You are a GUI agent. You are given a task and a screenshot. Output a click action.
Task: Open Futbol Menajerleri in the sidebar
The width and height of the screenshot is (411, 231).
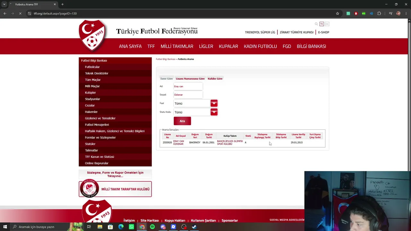97,124
